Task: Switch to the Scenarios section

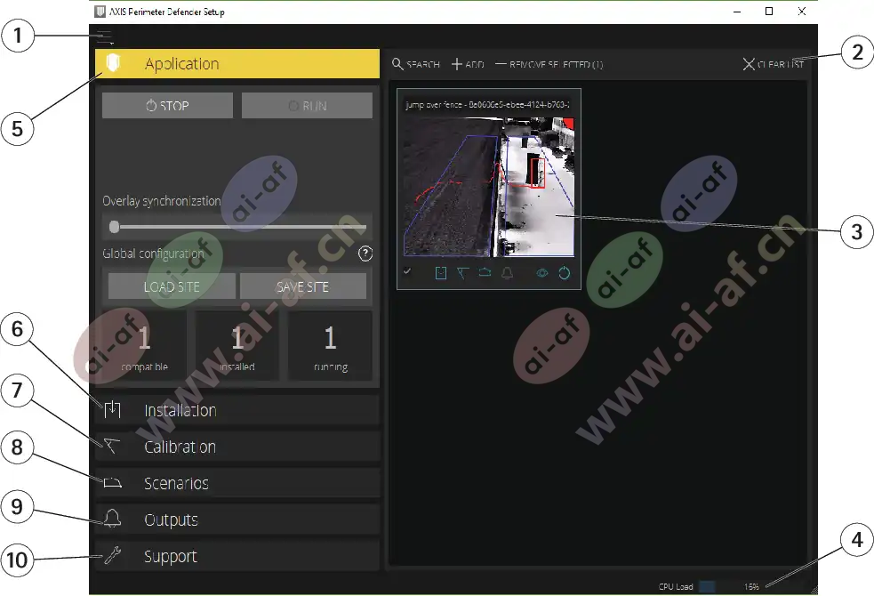Action: pos(237,483)
